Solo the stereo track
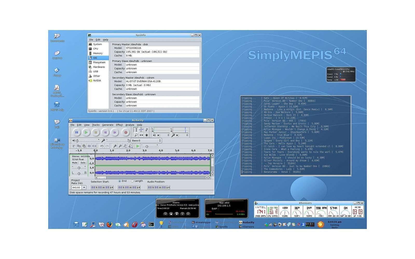This screenshot has width=415, height=259. coord(83,163)
